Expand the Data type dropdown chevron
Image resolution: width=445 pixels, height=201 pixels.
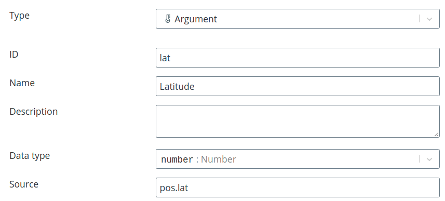[x=429, y=159]
